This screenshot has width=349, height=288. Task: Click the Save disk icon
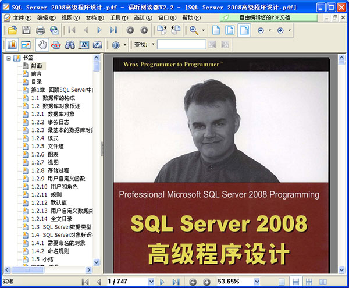tap(26, 30)
